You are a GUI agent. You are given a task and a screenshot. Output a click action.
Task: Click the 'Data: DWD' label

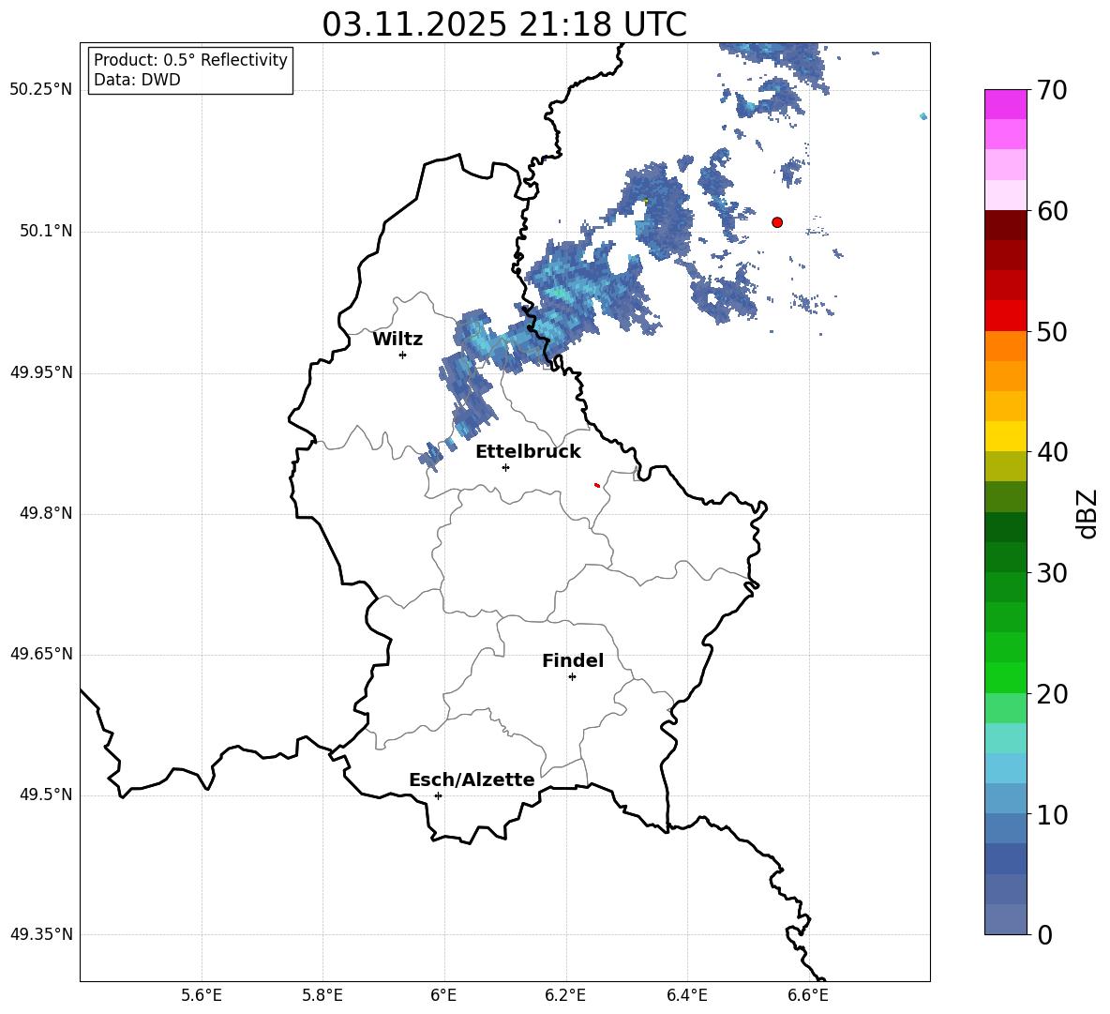tap(137, 80)
